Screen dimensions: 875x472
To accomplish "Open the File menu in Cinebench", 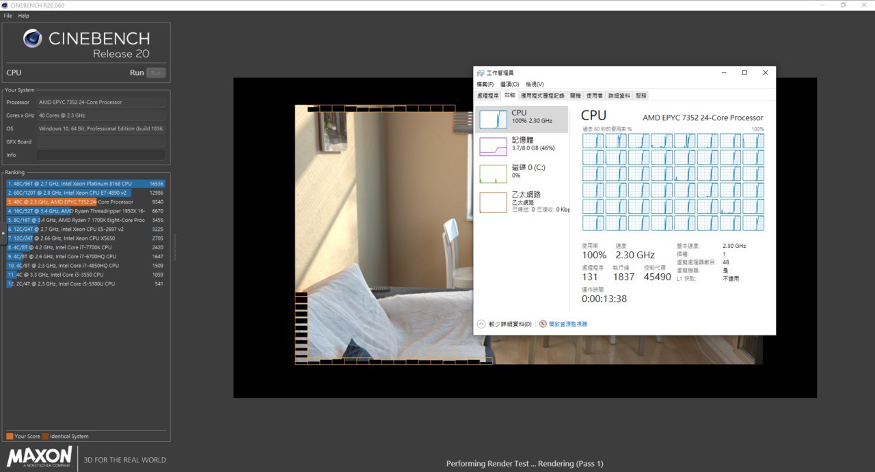I will (x=8, y=16).
